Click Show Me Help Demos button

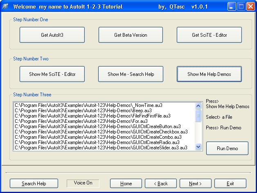point(209,74)
